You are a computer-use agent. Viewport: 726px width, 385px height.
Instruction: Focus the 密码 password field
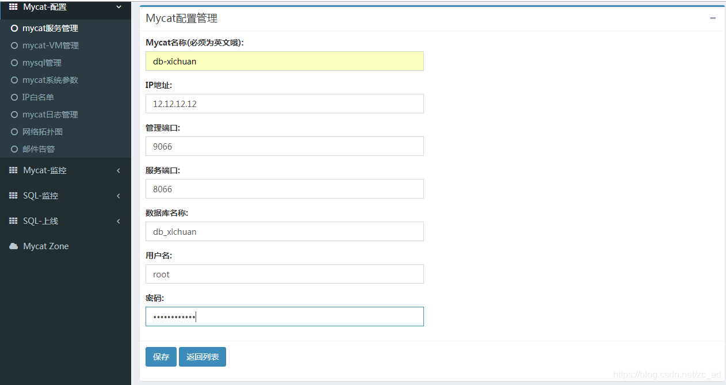tap(285, 317)
